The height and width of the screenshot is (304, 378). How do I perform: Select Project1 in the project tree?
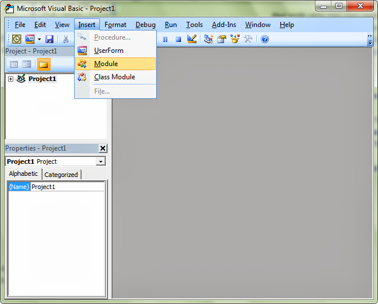[x=43, y=79]
